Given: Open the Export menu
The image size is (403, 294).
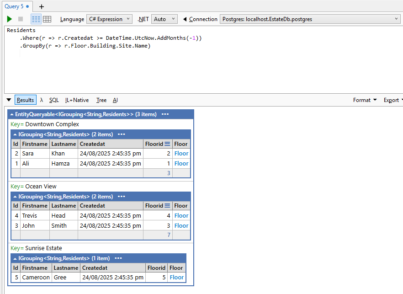Looking at the screenshot, I should coord(392,100).
